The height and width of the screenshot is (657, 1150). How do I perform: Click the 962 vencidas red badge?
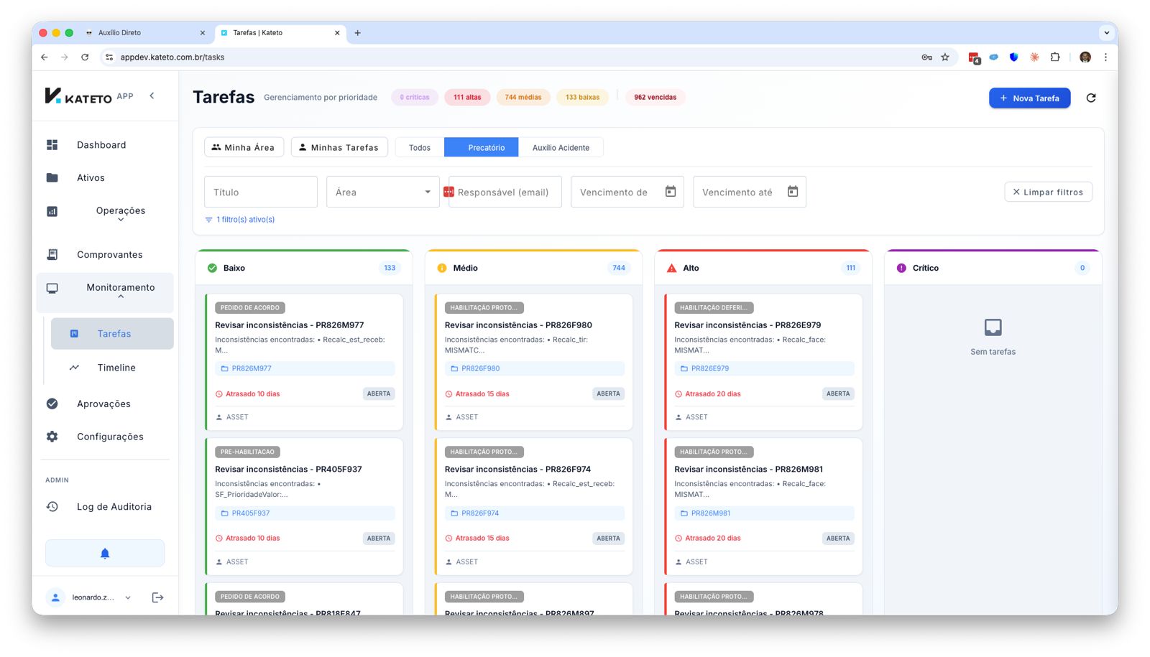pos(655,97)
